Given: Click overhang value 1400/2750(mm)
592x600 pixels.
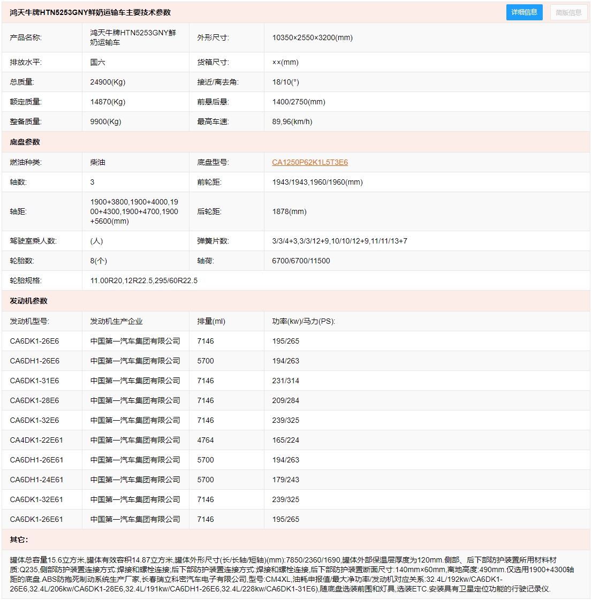Looking at the screenshot, I should tap(299, 102).
